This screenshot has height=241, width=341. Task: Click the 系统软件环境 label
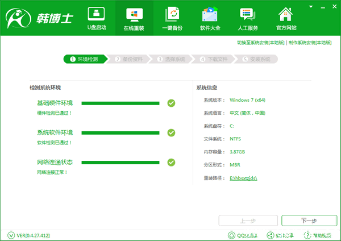55,132
